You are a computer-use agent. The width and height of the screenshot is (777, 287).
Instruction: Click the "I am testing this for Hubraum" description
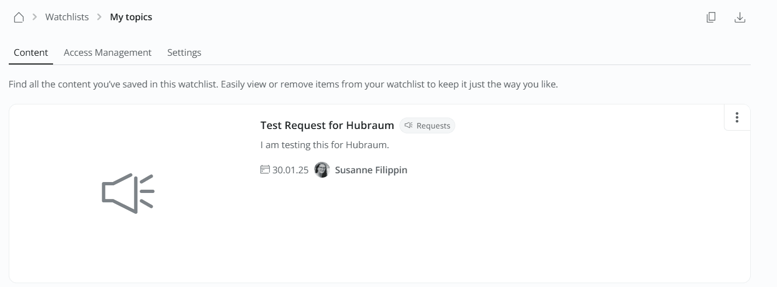tap(324, 145)
